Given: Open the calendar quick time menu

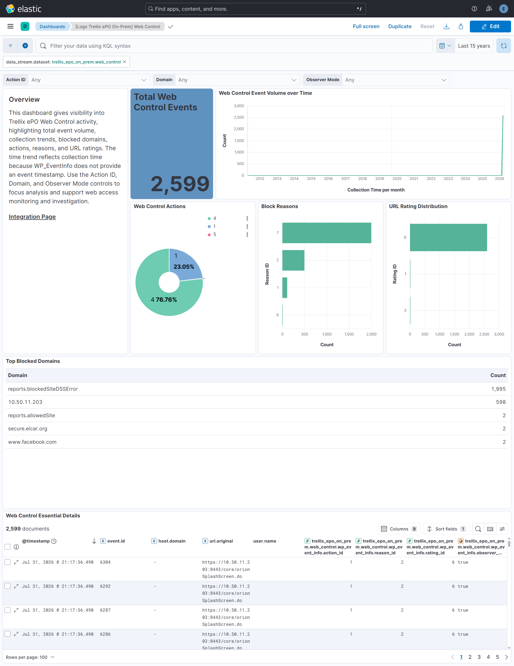Looking at the screenshot, I should tap(445, 46).
